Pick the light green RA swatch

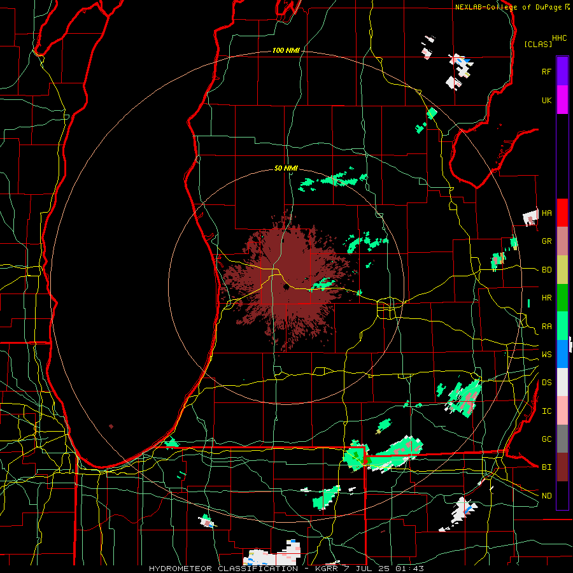tap(562, 326)
